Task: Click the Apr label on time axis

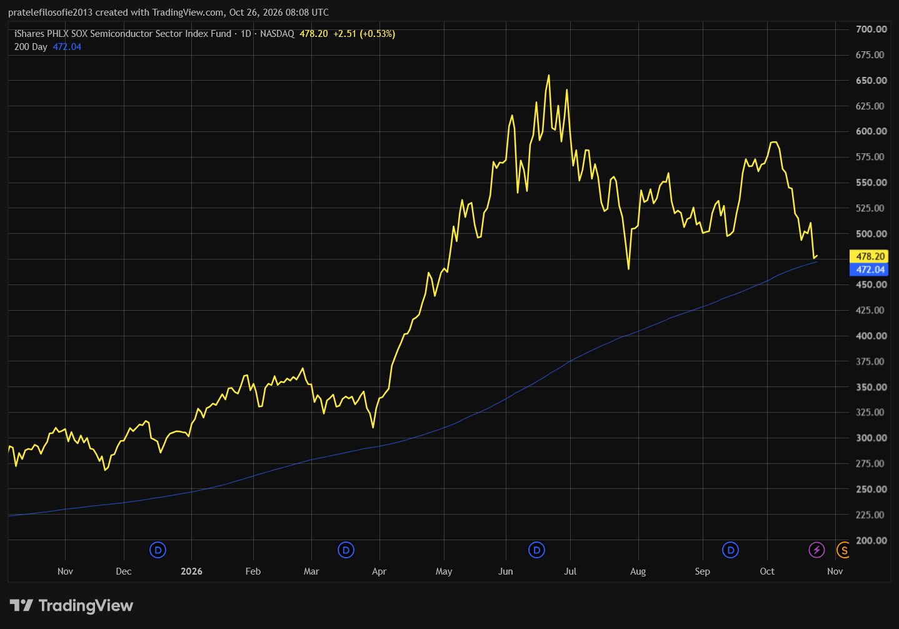Action: [x=379, y=571]
